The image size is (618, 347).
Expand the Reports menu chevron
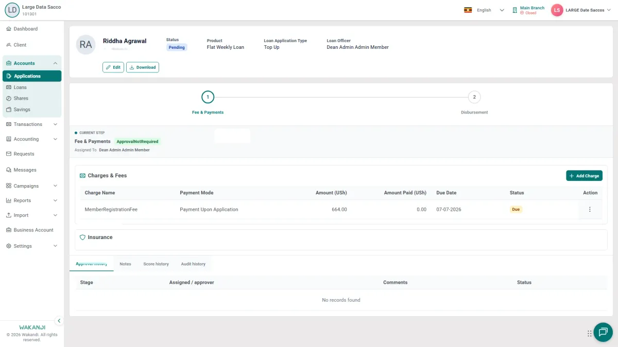(x=55, y=200)
